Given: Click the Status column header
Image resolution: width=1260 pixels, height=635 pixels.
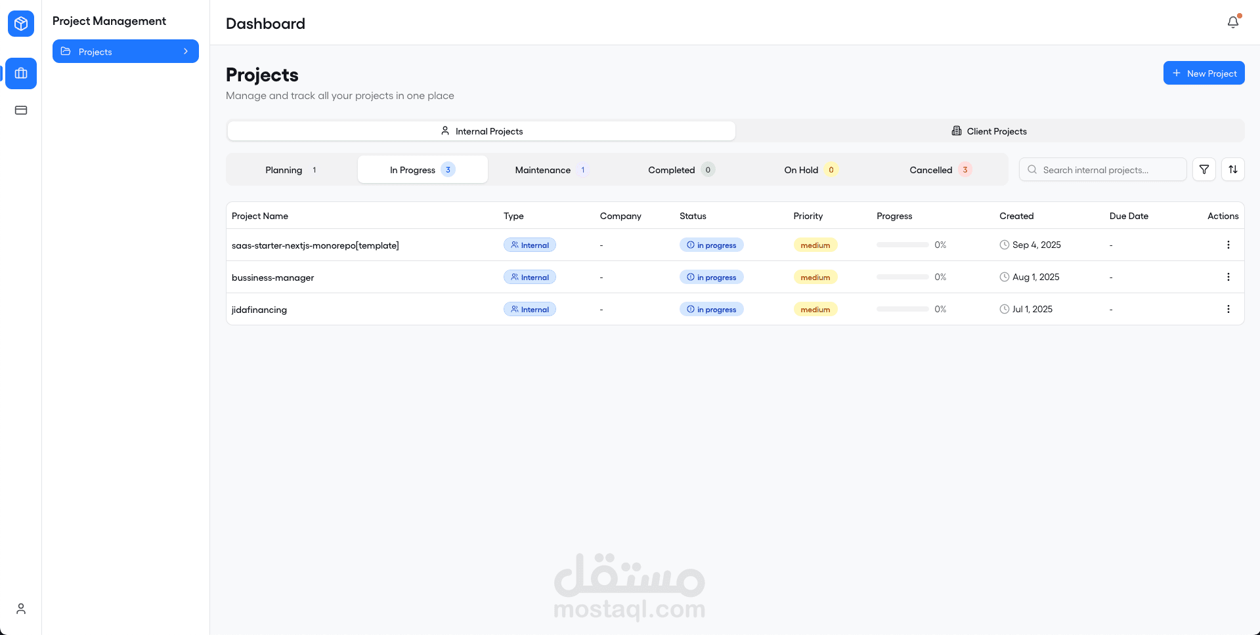Looking at the screenshot, I should pyautogui.click(x=693, y=216).
